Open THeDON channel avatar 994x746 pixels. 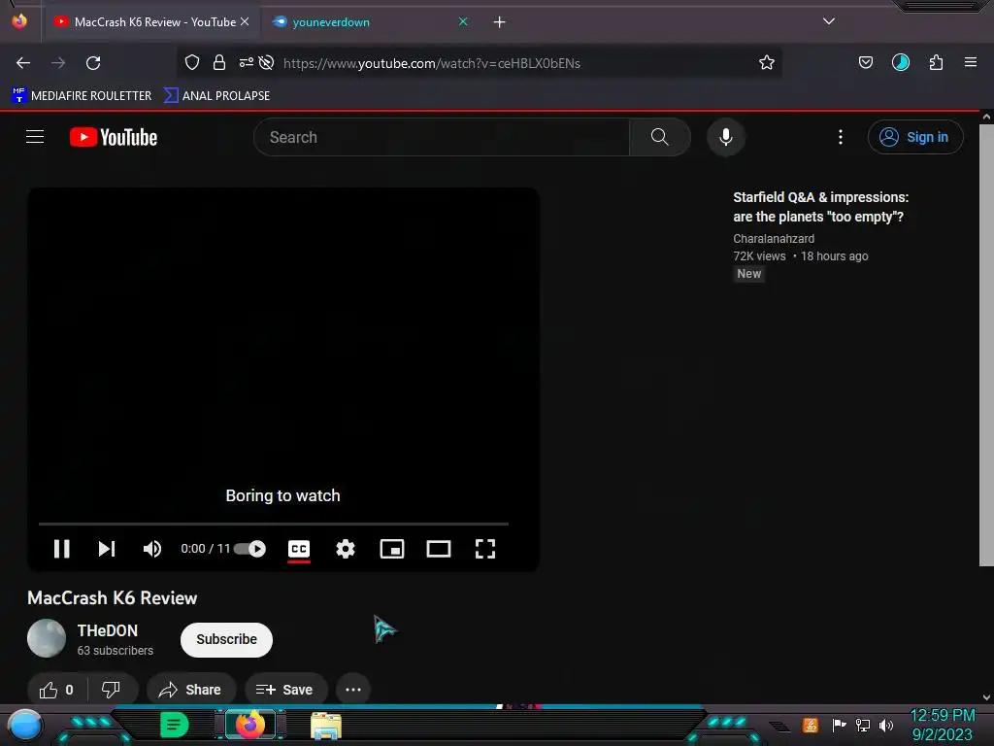[47, 638]
